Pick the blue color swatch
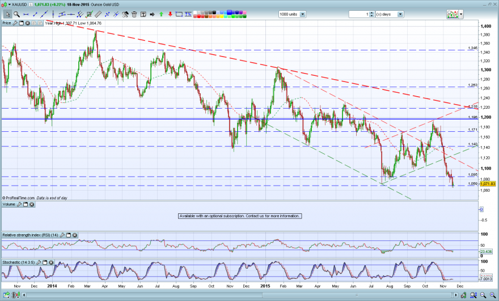 229,12
